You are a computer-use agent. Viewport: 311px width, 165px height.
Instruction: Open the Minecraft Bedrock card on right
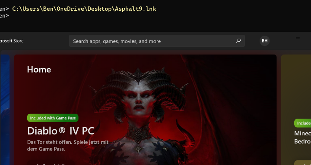pos(296,110)
